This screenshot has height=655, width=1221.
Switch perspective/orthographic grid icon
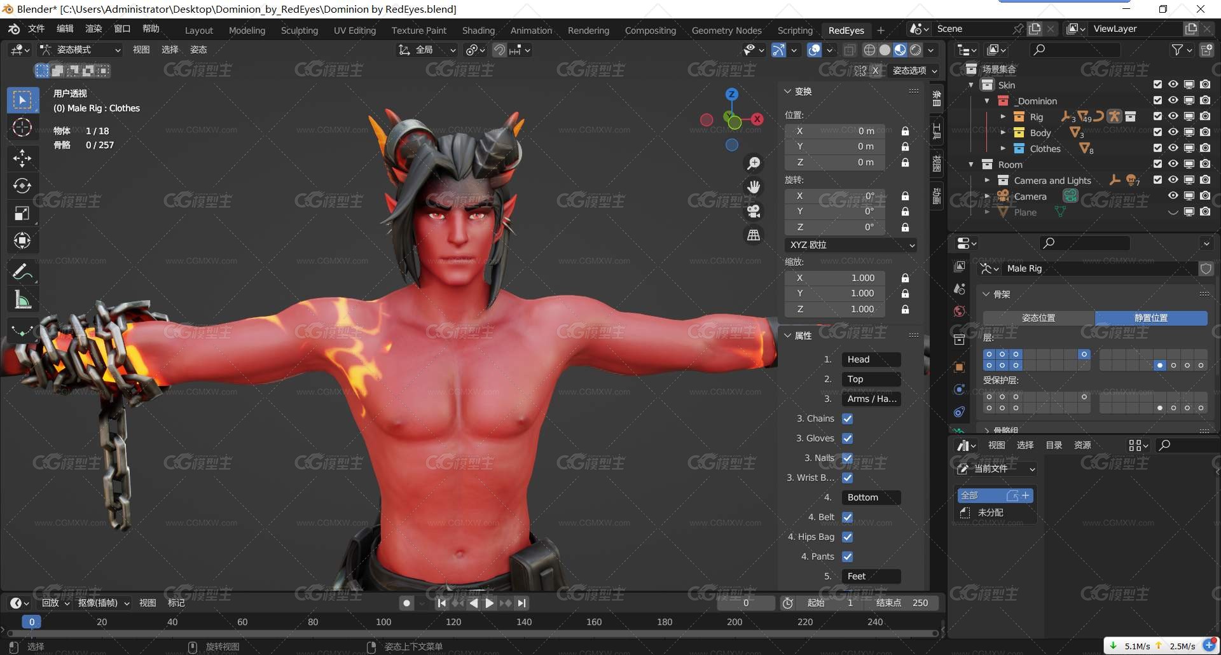[x=754, y=235]
